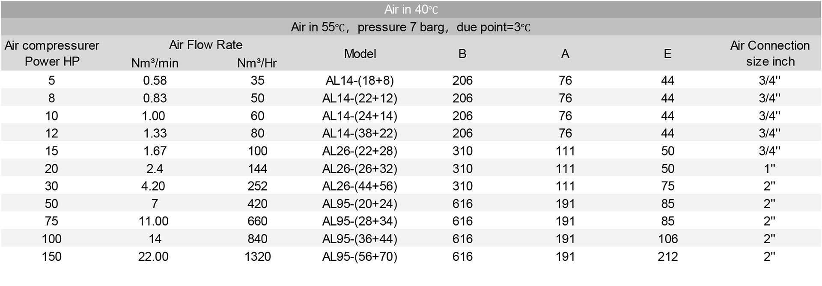
Task: Click the "Model" column header
Action: coord(360,54)
